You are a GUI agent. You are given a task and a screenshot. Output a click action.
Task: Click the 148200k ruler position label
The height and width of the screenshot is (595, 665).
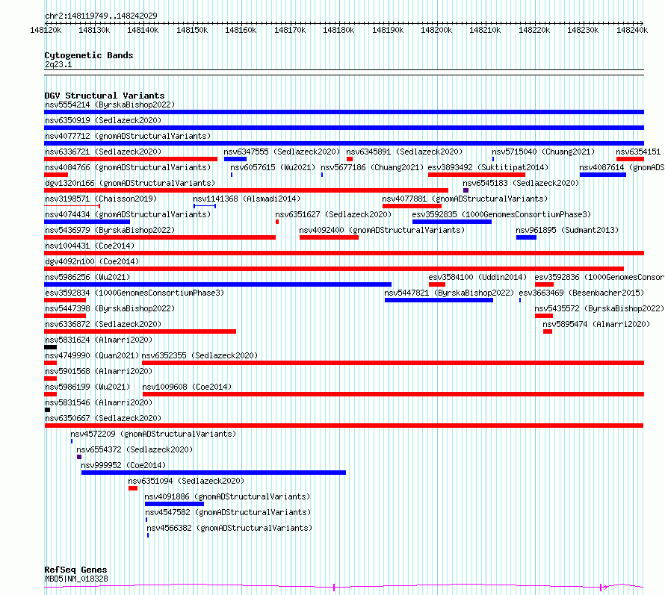point(436,30)
